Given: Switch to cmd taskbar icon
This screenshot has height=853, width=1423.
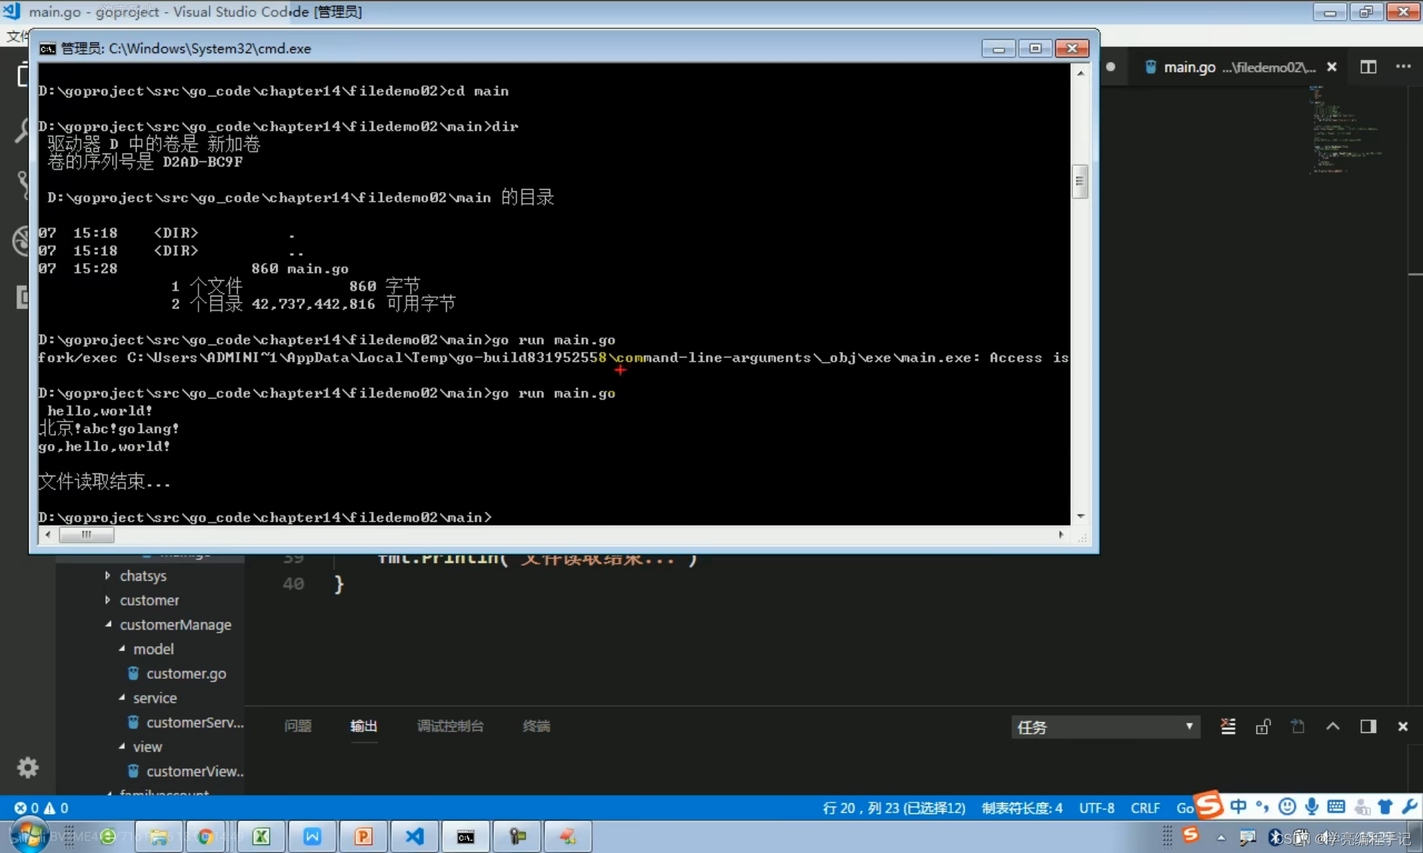Looking at the screenshot, I should (x=465, y=837).
